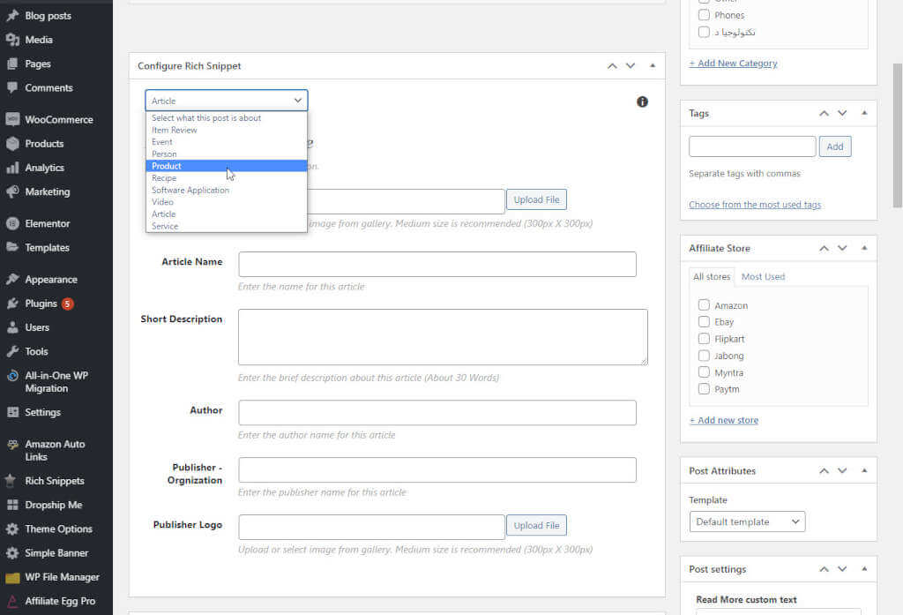The image size is (903, 615).
Task: Pick Recipe from the dropdown list
Action: click(227, 178)
